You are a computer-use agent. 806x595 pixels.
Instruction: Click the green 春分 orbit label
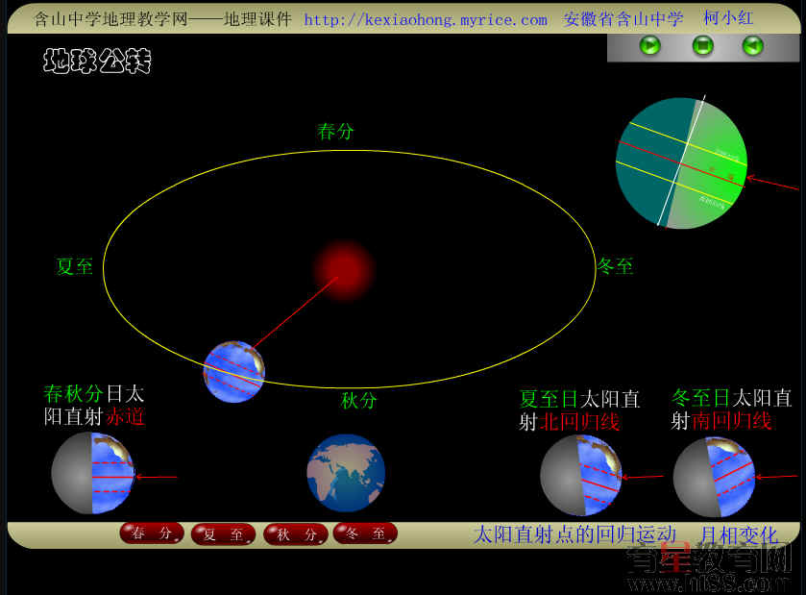tap(335, 132)
